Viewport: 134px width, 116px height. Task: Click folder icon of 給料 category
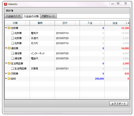tap(9, 78)
